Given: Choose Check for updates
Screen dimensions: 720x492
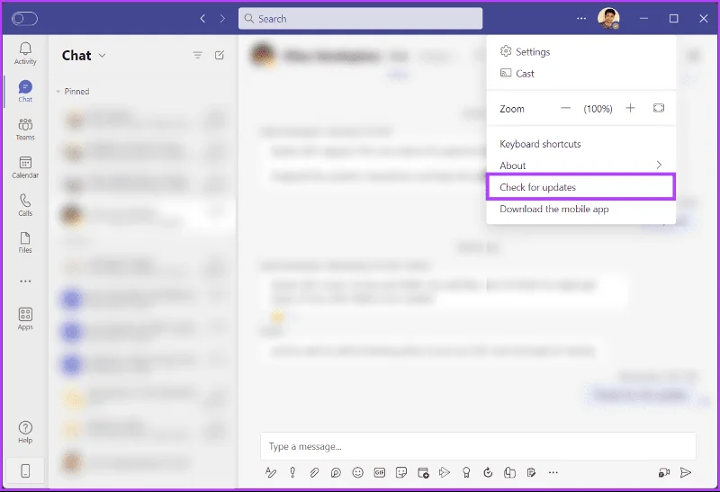Looking at the screenshot, I should (580, 187).
